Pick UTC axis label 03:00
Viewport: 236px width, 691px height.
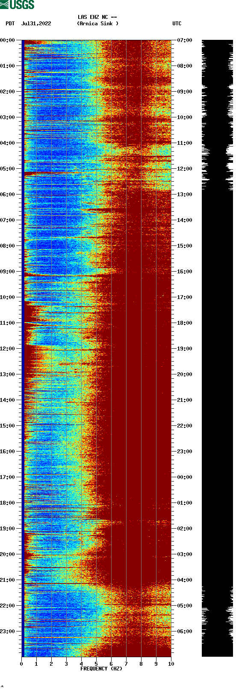[x=185, y=554]
